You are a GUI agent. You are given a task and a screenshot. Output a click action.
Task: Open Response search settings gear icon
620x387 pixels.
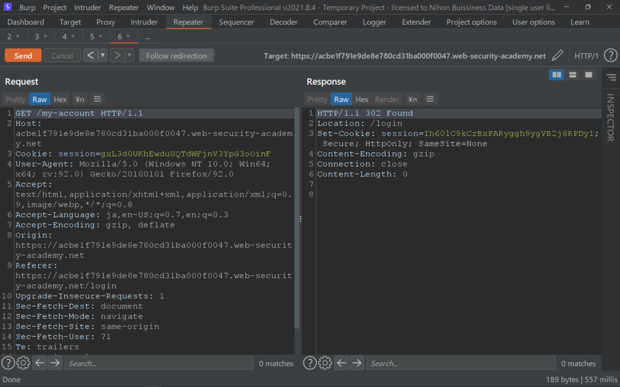pyautogui.click(x=325, y=363)
